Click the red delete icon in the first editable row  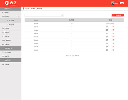113,27
